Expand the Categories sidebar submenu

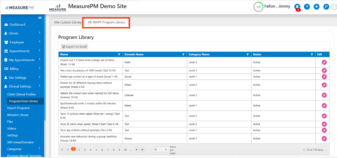coord(40,148)
